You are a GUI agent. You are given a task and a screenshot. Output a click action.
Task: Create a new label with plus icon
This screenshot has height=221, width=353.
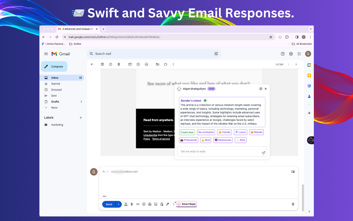tap(81, 118)
